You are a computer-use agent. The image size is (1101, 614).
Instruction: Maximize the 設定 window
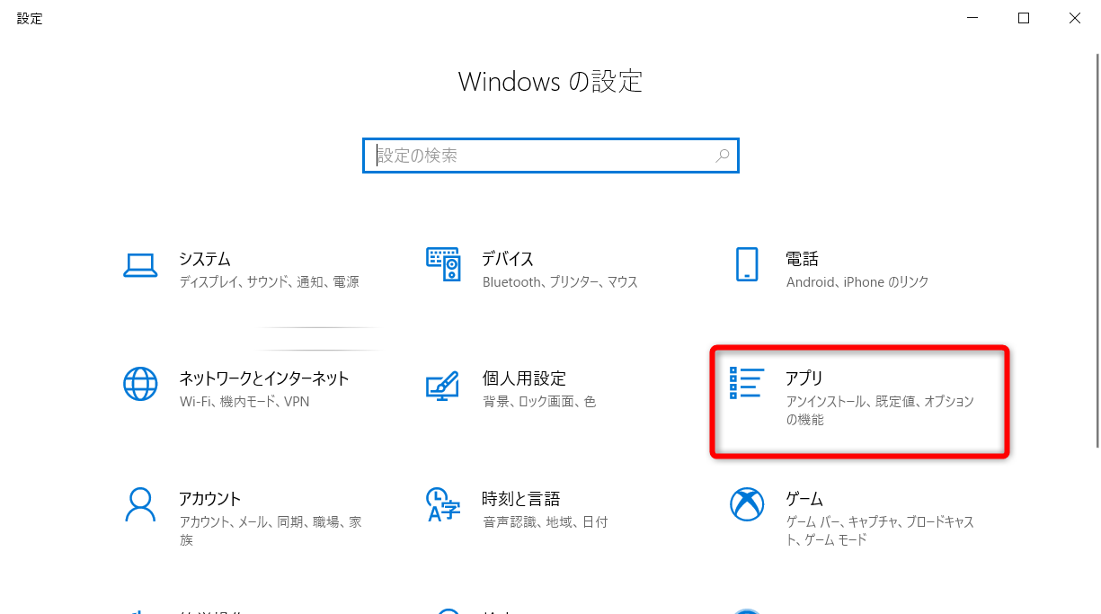click(1024, 18)
